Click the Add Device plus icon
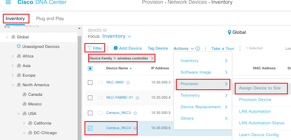 [116, 48]
